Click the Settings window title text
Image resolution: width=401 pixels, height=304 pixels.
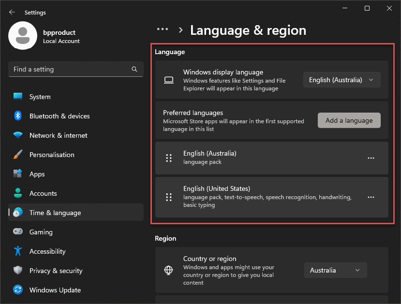(x=35, y=13)
